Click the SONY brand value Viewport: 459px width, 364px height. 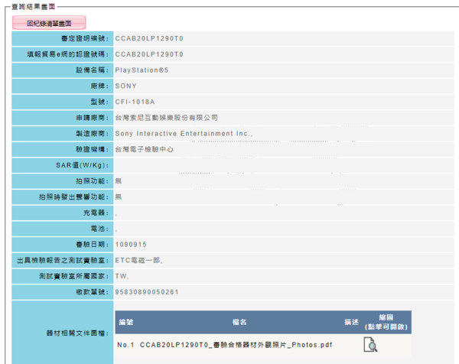click(125, 86)
